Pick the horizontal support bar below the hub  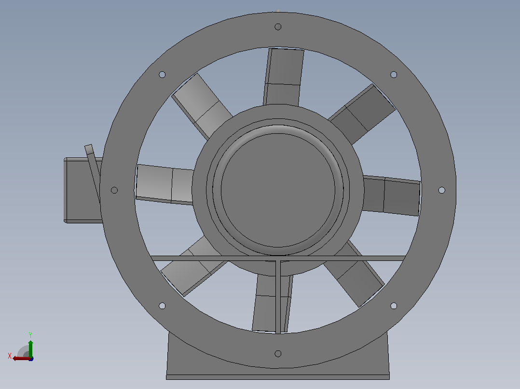click(x=278, y=258)
